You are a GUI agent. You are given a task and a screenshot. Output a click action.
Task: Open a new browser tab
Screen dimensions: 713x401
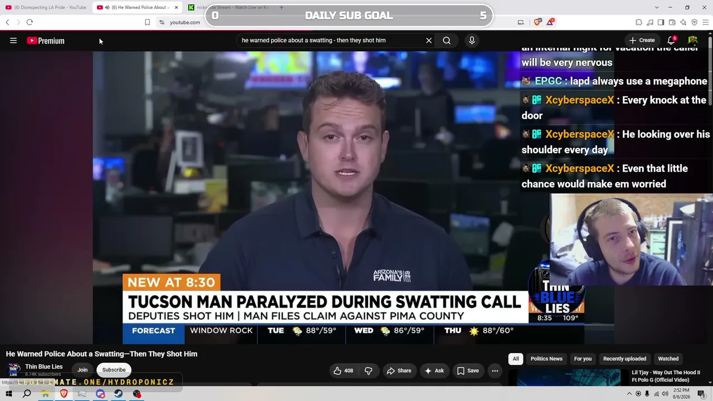(281, 7)
